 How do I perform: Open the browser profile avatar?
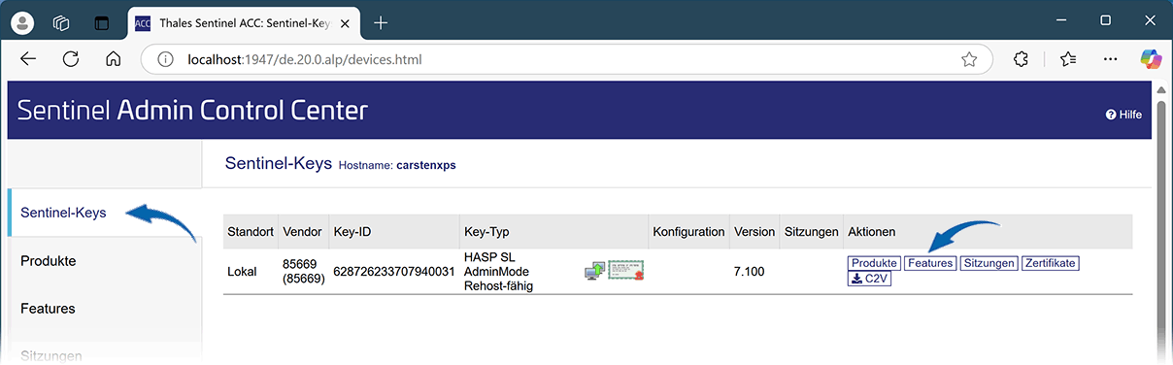tap(23, 21)
